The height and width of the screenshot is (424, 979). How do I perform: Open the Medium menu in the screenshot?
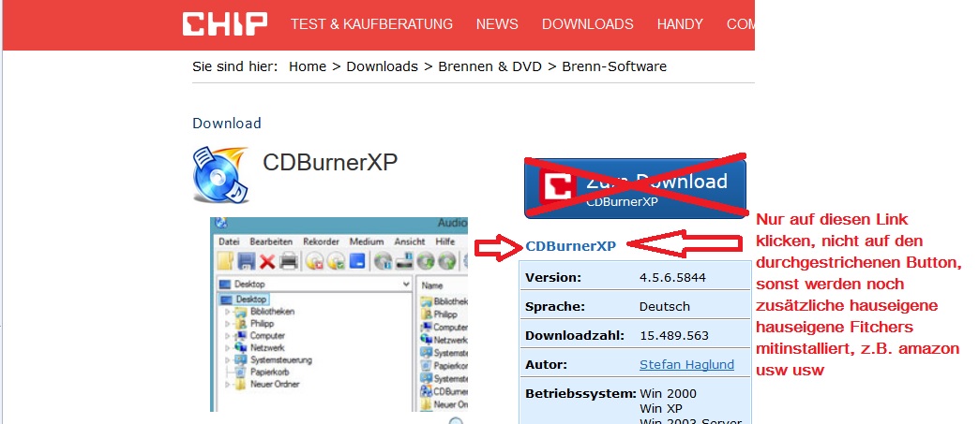pyautogui.click(x=367, y=241)
